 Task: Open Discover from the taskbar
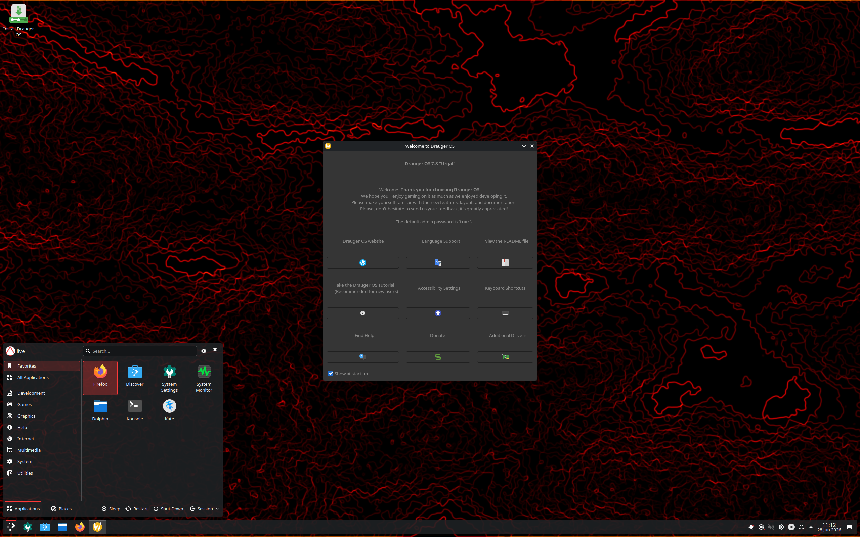point(45,527)
